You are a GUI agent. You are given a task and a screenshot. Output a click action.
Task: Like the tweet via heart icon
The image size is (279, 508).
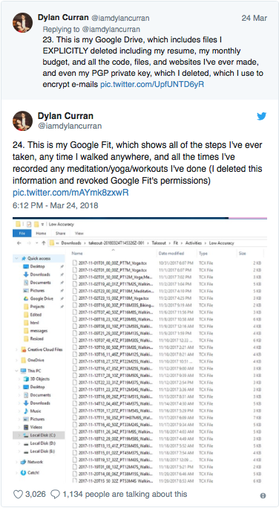pyautogui.click(x=18, y=494)
